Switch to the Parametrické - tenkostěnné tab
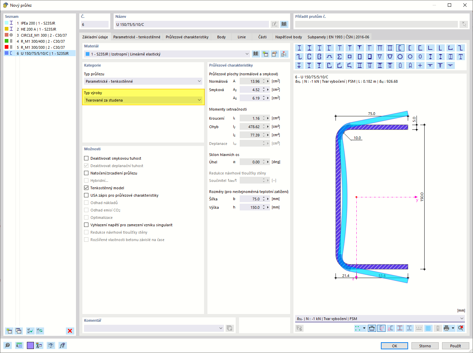 [137, 37]
